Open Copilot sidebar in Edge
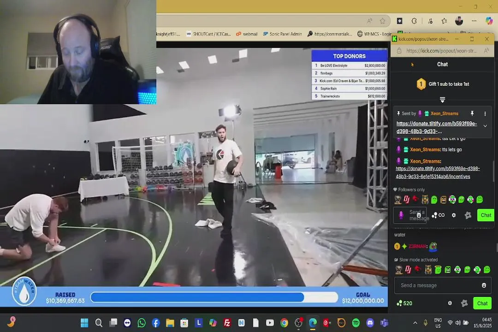 click(489, 21)
